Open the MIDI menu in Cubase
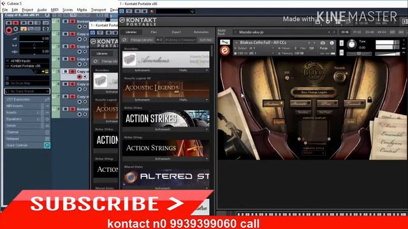Screen dimensions: 408x229 coord(55,10)
